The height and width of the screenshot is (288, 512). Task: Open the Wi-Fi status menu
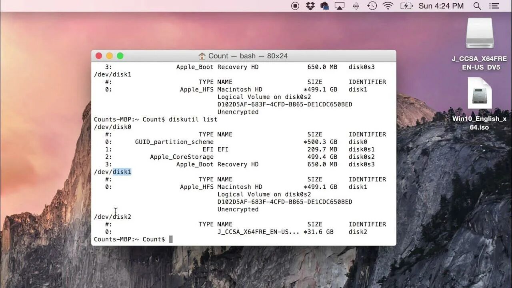(388, 6)
